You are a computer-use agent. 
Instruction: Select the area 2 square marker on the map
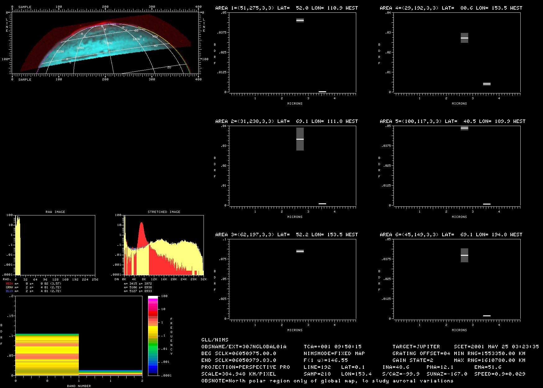123,27
